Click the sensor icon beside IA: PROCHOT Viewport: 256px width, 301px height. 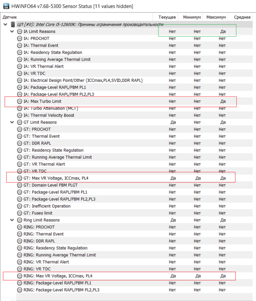[20, 39]
